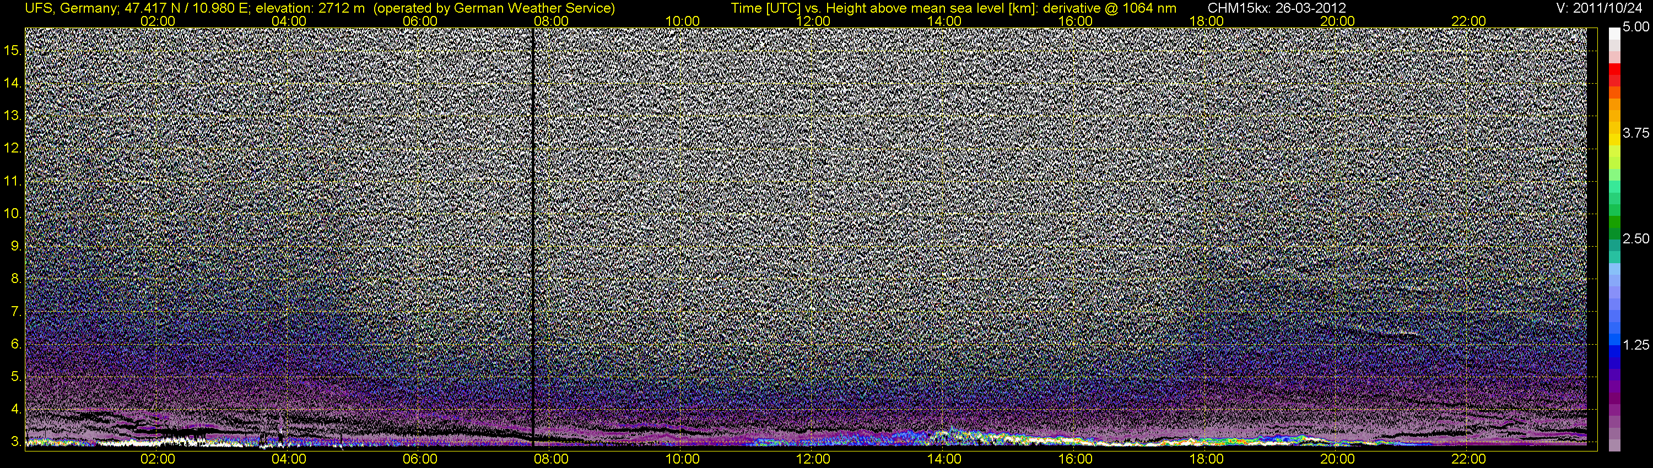Pick the 4 km tick on the height axis

pyautogui.click(x=17, y=409)
